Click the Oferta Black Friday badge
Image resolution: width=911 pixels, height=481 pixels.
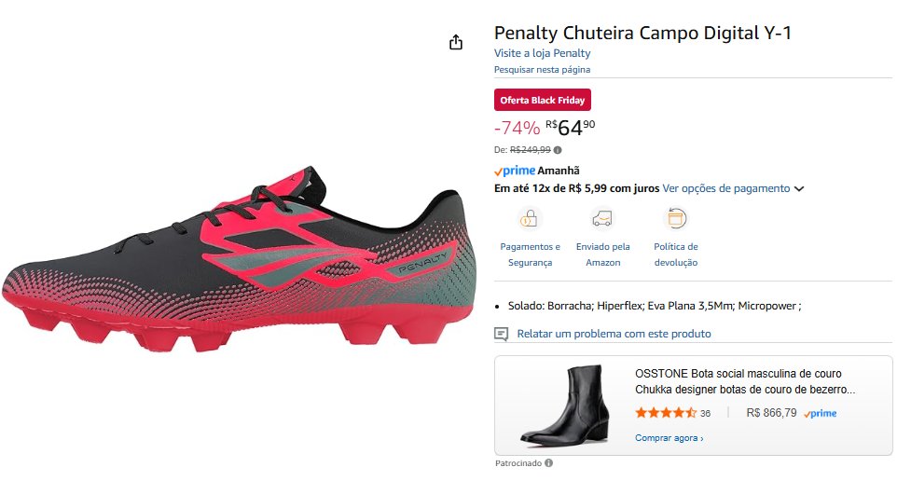click(x=542, y=100)
